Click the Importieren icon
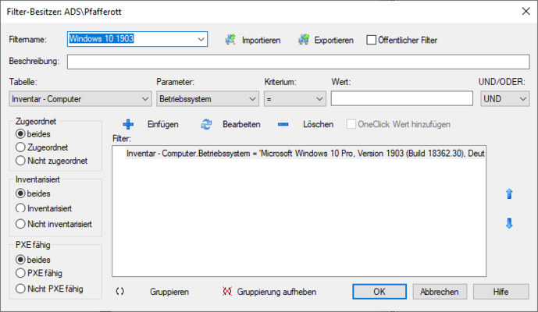This screenshot has width=538, height=312. coord(230,40)
